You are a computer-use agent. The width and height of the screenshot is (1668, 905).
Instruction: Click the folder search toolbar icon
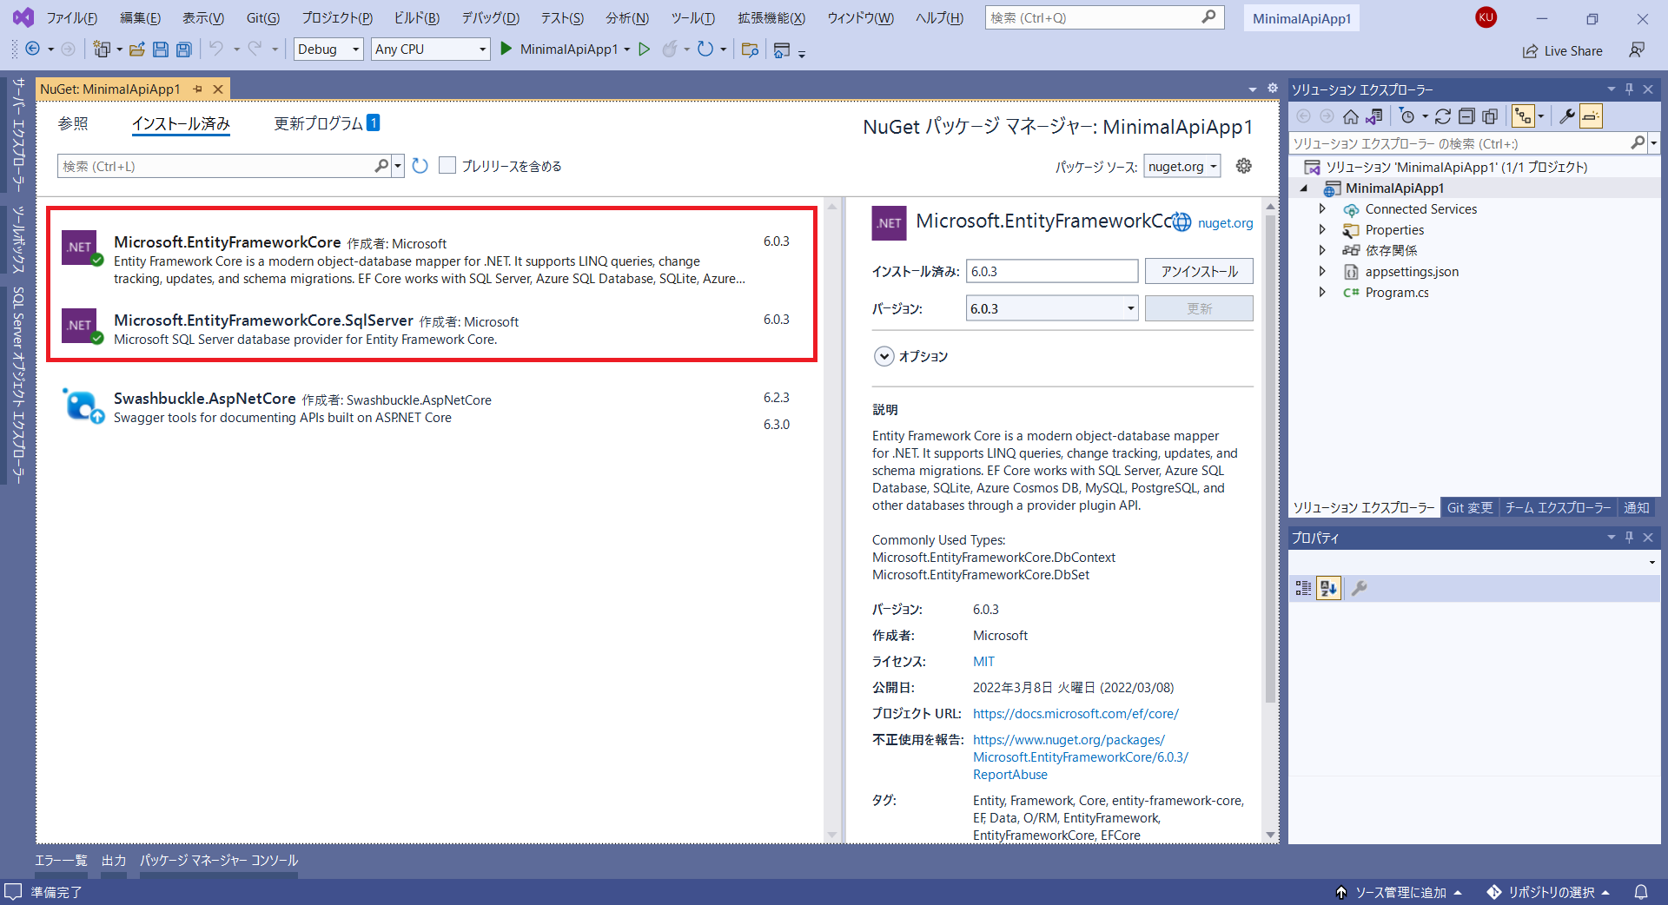(x=750, y=50)
